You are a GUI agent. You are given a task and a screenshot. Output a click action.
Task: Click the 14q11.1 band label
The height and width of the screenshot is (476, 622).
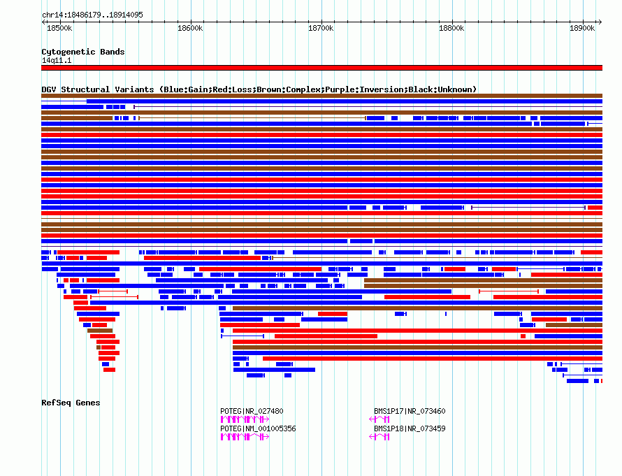pyautogui.click(x=57, y=60)
